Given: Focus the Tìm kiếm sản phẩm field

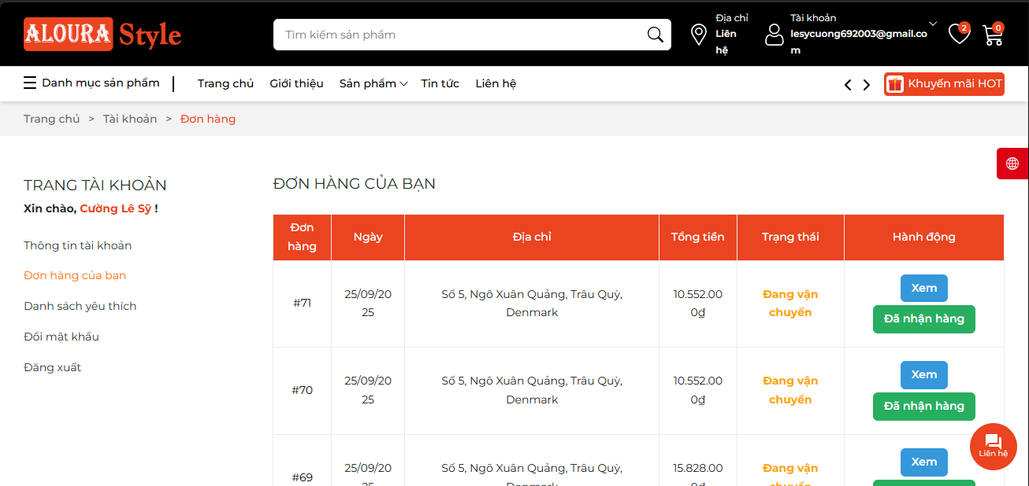Looking at the screenshot, I should [x=457, y=35].
